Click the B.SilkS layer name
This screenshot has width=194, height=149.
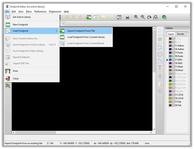point(179,63)
